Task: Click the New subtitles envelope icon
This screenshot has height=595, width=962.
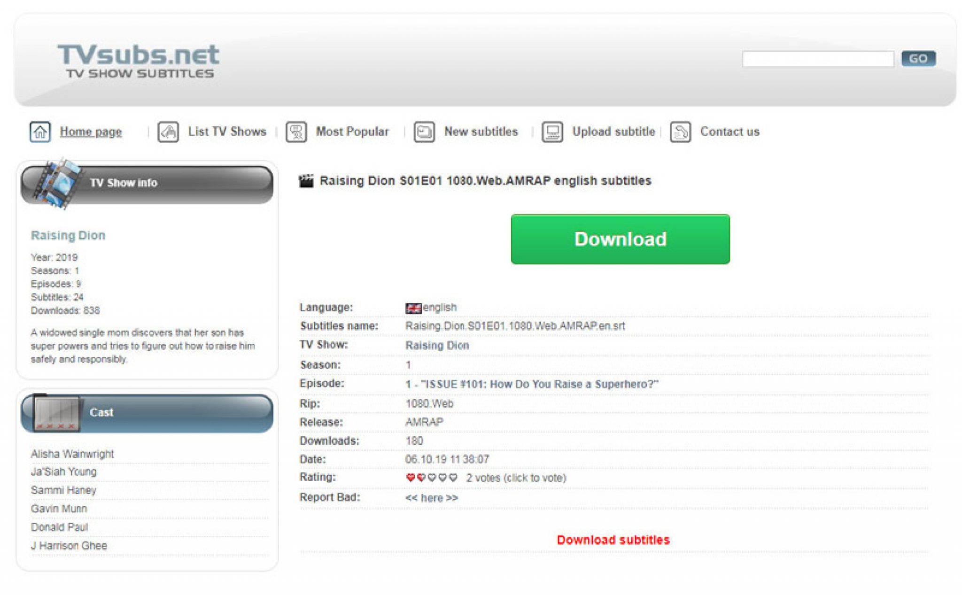Action: point(424,132)
